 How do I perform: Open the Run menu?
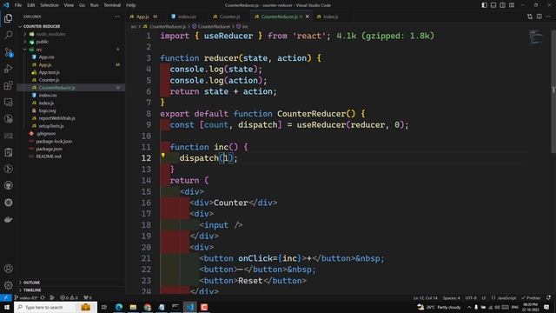point(94,5)
